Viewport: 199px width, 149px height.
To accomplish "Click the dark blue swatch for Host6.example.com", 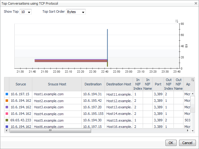I will [7, 127].
